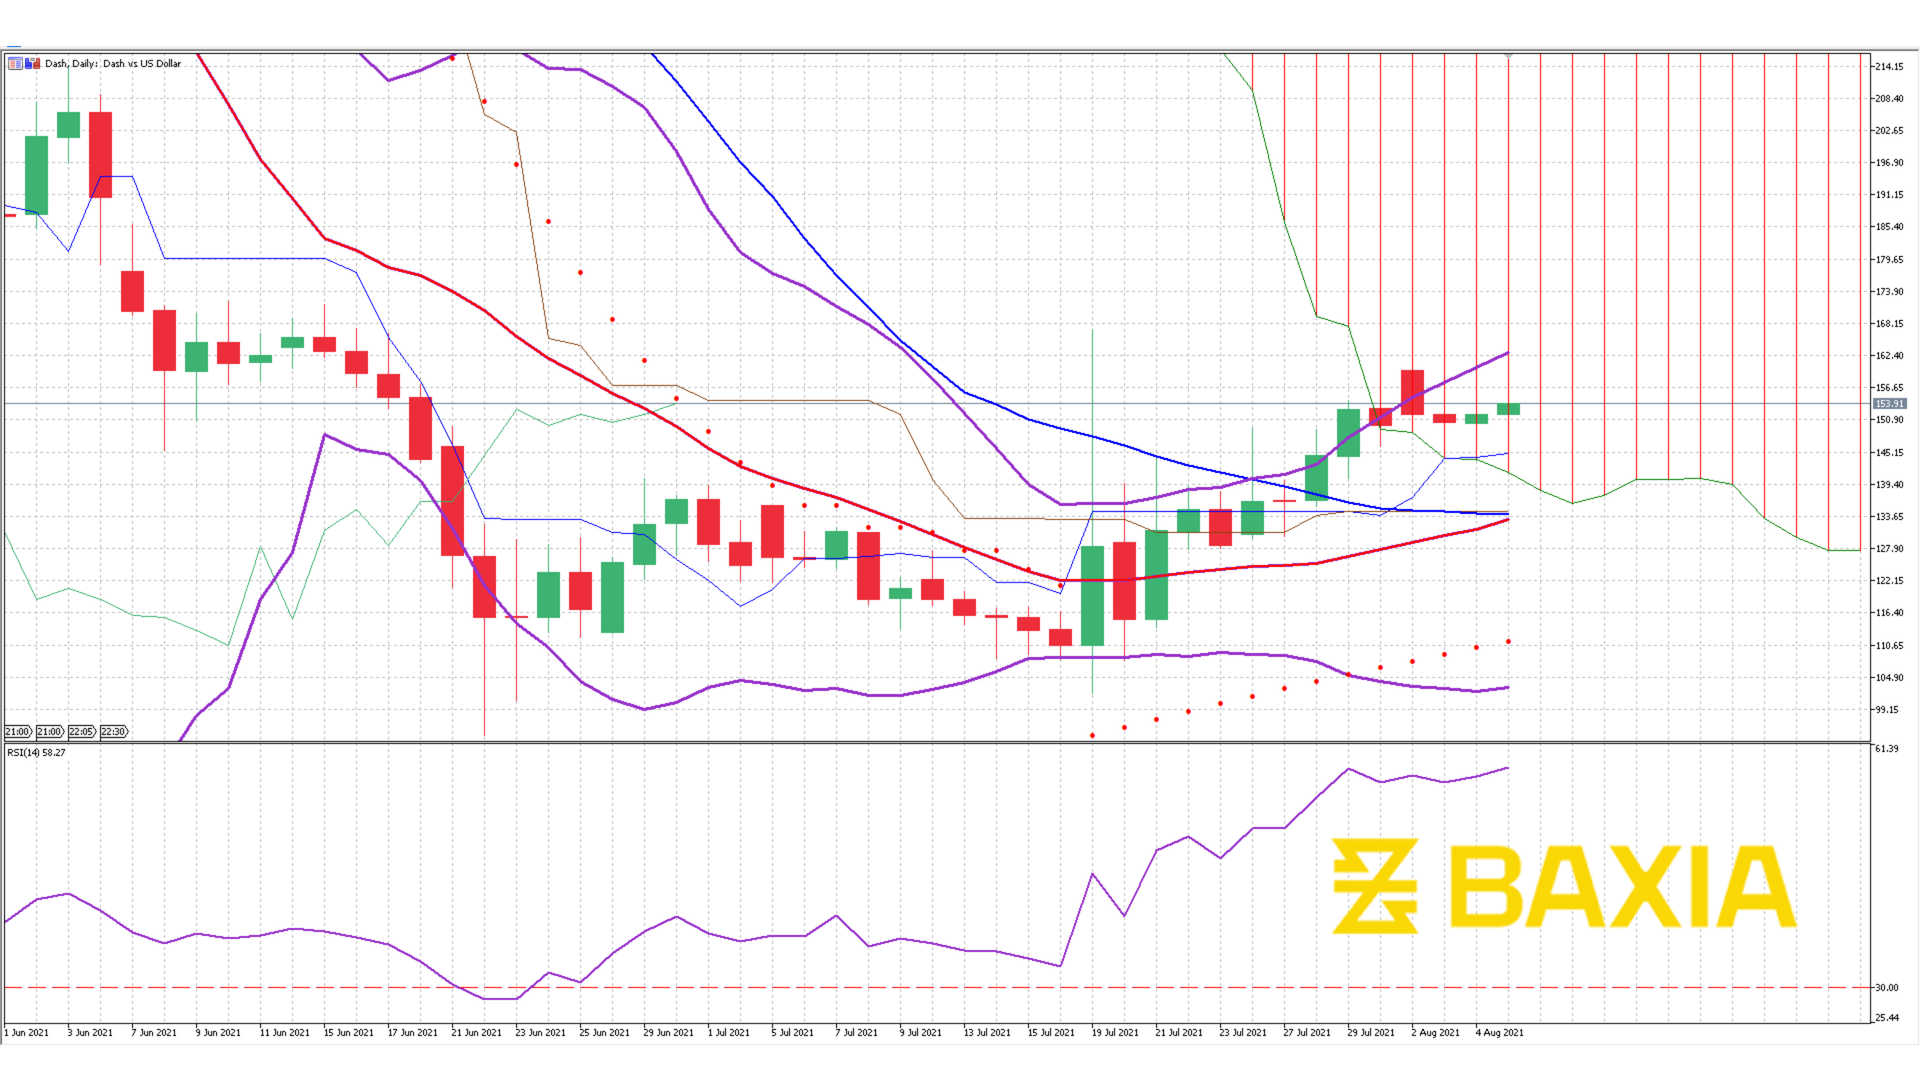Click the RSI(14) 58.27 indicator label
This screenshot has width=1920, height=1082.
(36, 753)
